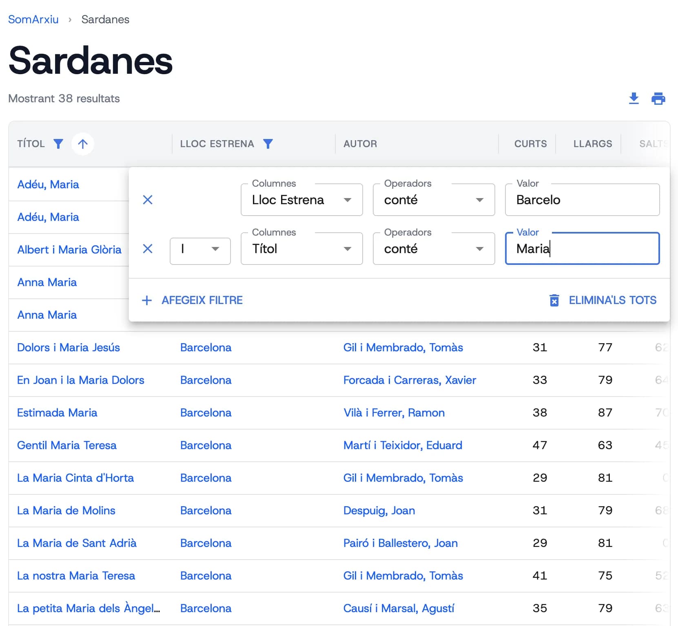Open the Operadors dropdown in second filter row
The height and width of the screenshot is (626, 678).
[x=434, y=249]
